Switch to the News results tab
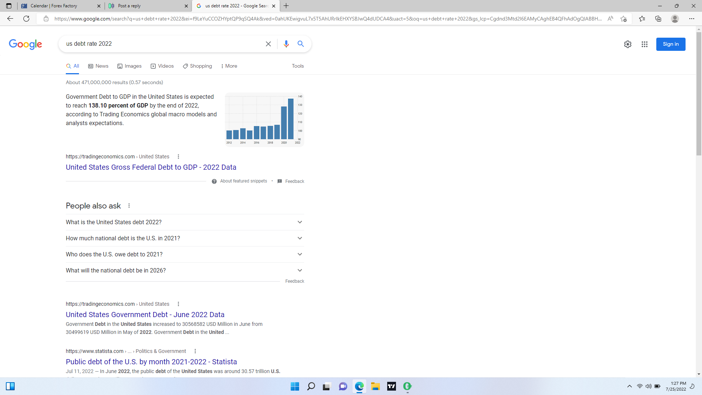Image resolution: width=702 pixels, height=395 pixels. [x=98, y=66]
